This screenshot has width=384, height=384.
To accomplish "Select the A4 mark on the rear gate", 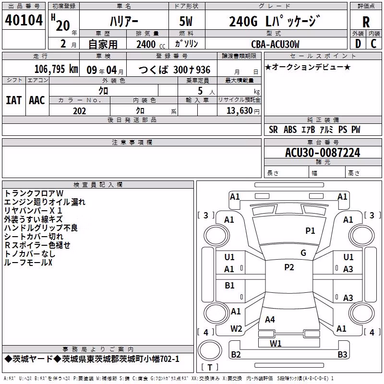I will tap(270, 320).
